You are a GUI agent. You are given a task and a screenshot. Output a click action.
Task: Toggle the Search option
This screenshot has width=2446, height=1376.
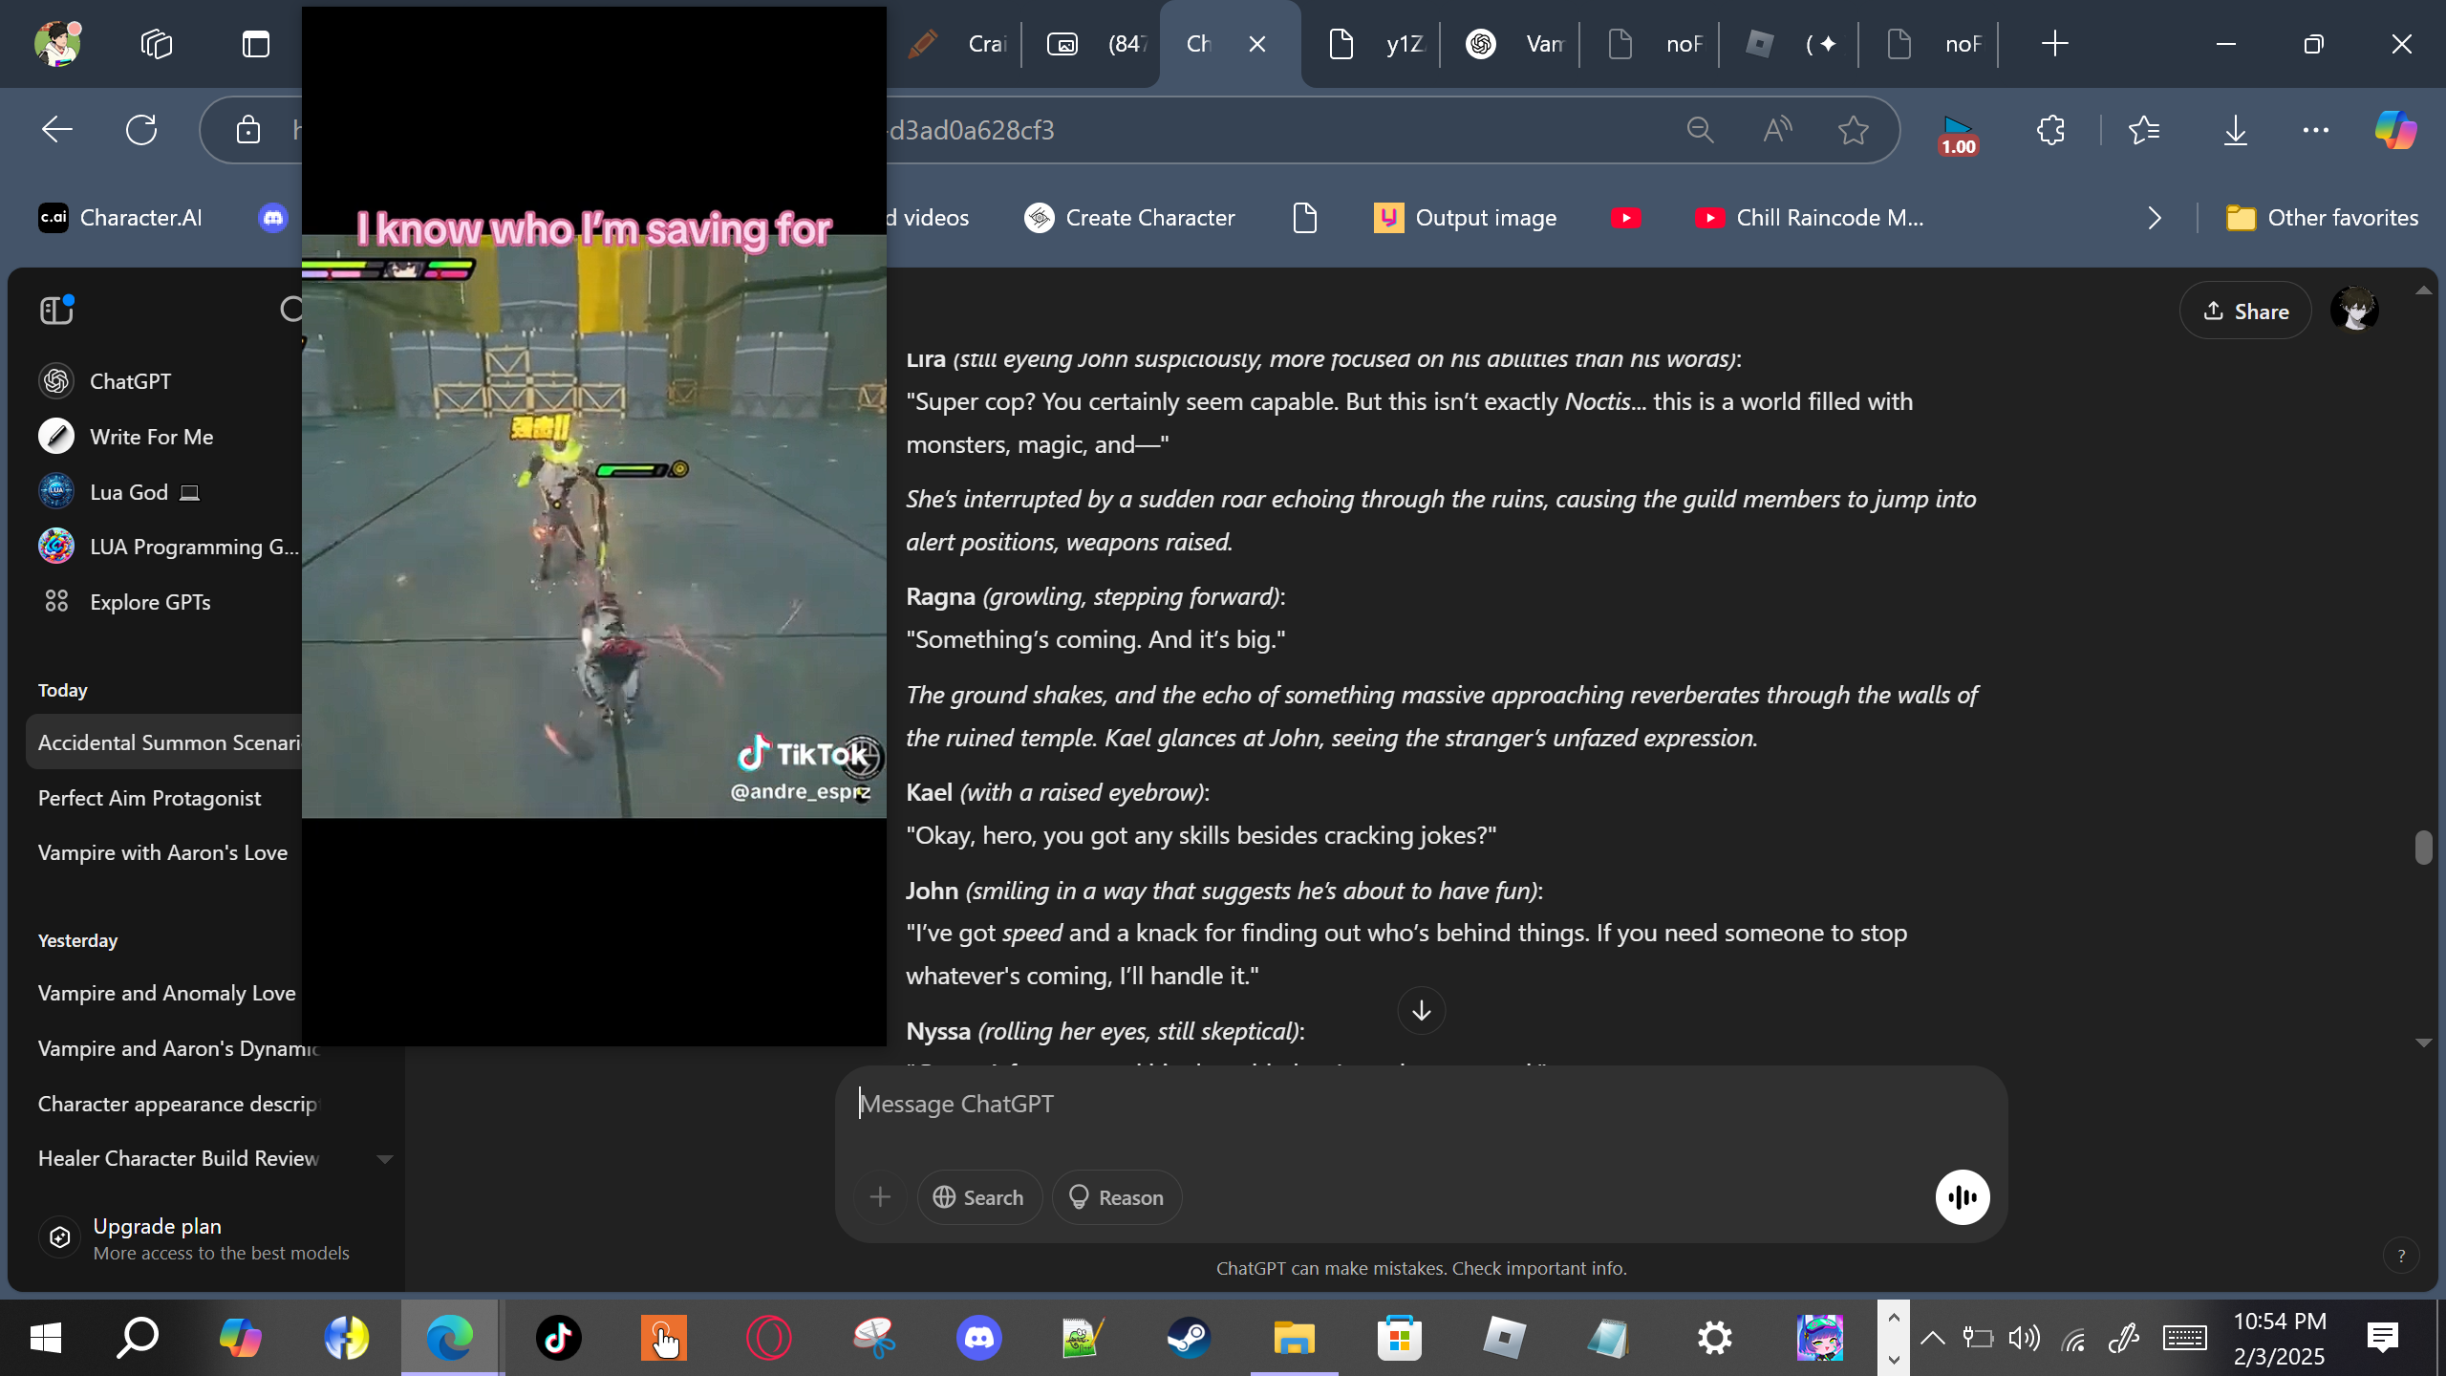pyautogui.click(x=978, y=1197)
